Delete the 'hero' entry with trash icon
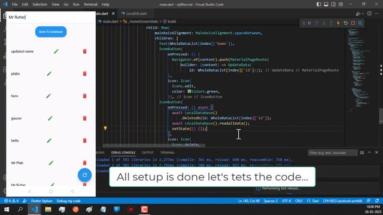This screenshot has width=383, height=215. click(85, 96)
